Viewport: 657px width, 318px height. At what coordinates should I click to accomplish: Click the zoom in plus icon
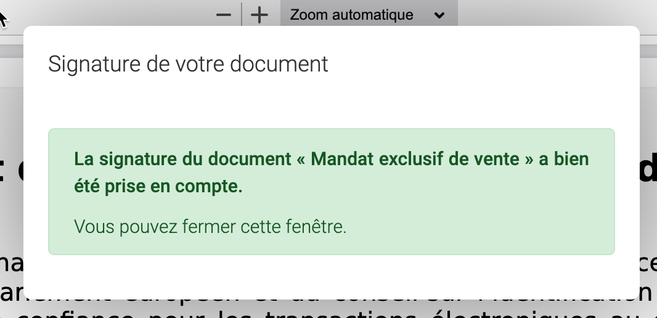(260, 15)
